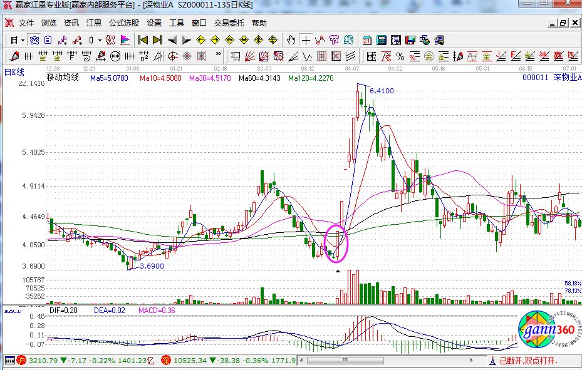This screenshot has width=582, height=370.
Task: Click the 深物业A stock name label
Action: point(566,77)
